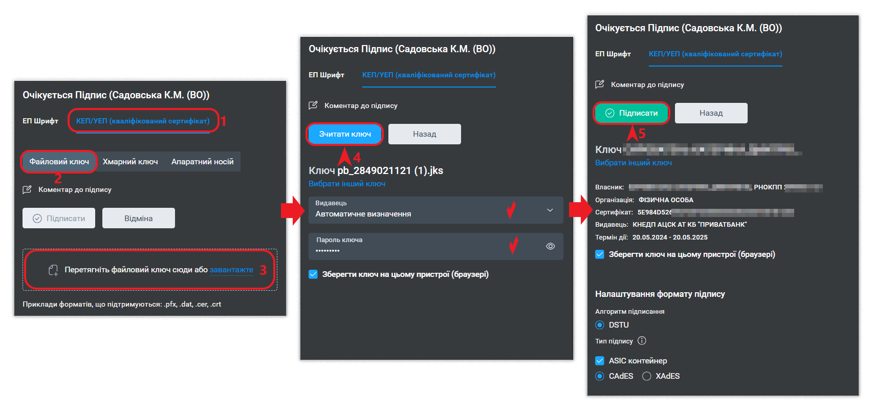Select Файловий ключ tab
This screenshot has height=411, width=873.
click(x=59, y=162)
